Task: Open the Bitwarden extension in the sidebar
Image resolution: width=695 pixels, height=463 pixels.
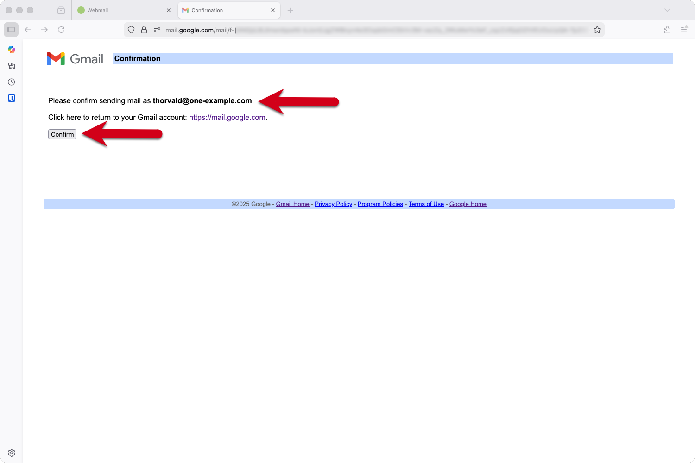Action: coord(12,98)
